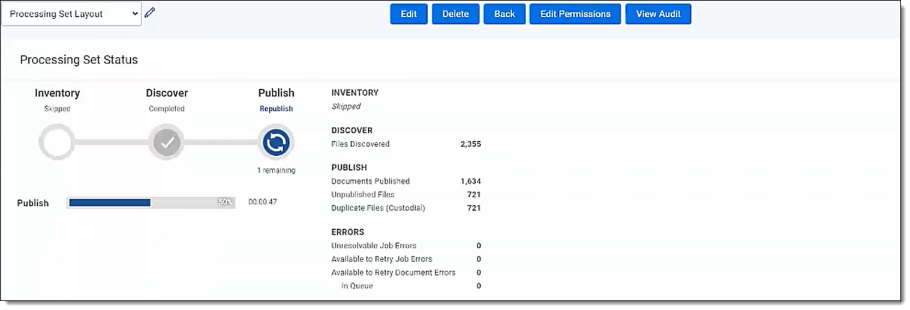Click the Edit button
Viewport: 910px width, 310px height.
pos(409,14)
